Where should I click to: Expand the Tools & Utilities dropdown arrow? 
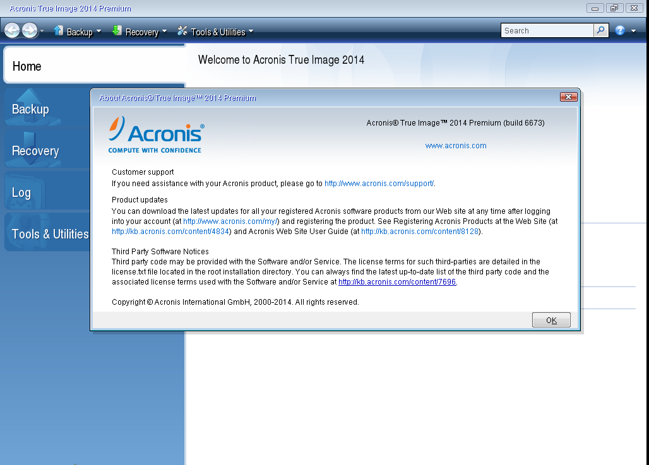point(251,32)
